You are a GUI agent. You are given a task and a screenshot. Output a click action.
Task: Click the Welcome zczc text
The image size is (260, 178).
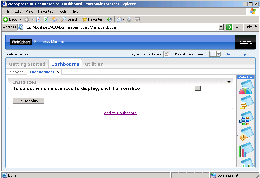tap(18, 54)
